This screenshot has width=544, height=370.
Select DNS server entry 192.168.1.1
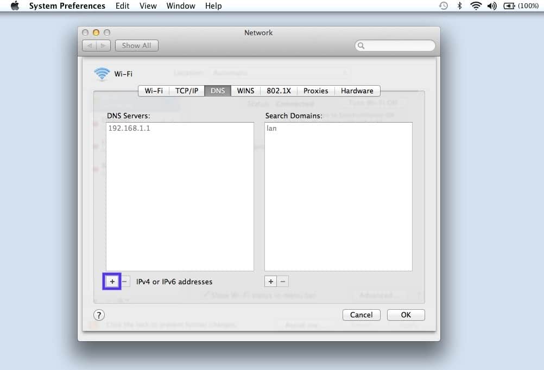pyautogui.click(x=129, y=129)
